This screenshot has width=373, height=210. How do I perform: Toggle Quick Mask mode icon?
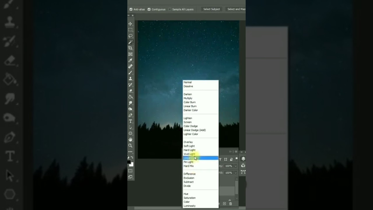coord(130,171)
